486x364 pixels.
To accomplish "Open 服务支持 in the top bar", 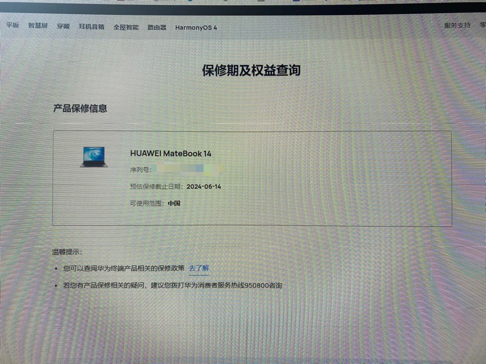I will tap(457, 25).
